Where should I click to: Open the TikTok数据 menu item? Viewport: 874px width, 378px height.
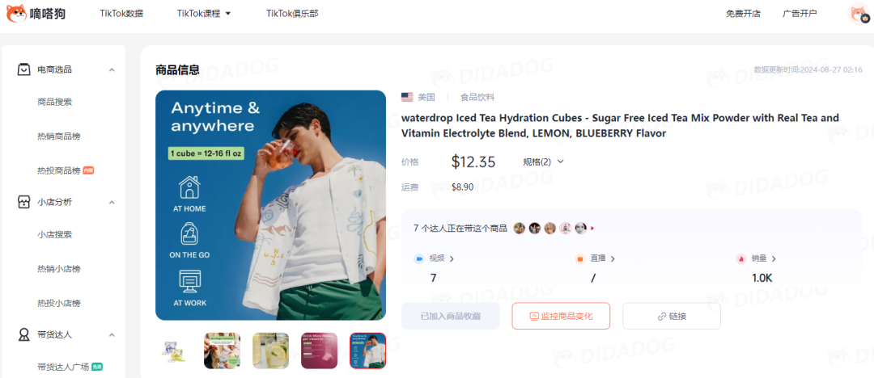click(x=121, y=14)
